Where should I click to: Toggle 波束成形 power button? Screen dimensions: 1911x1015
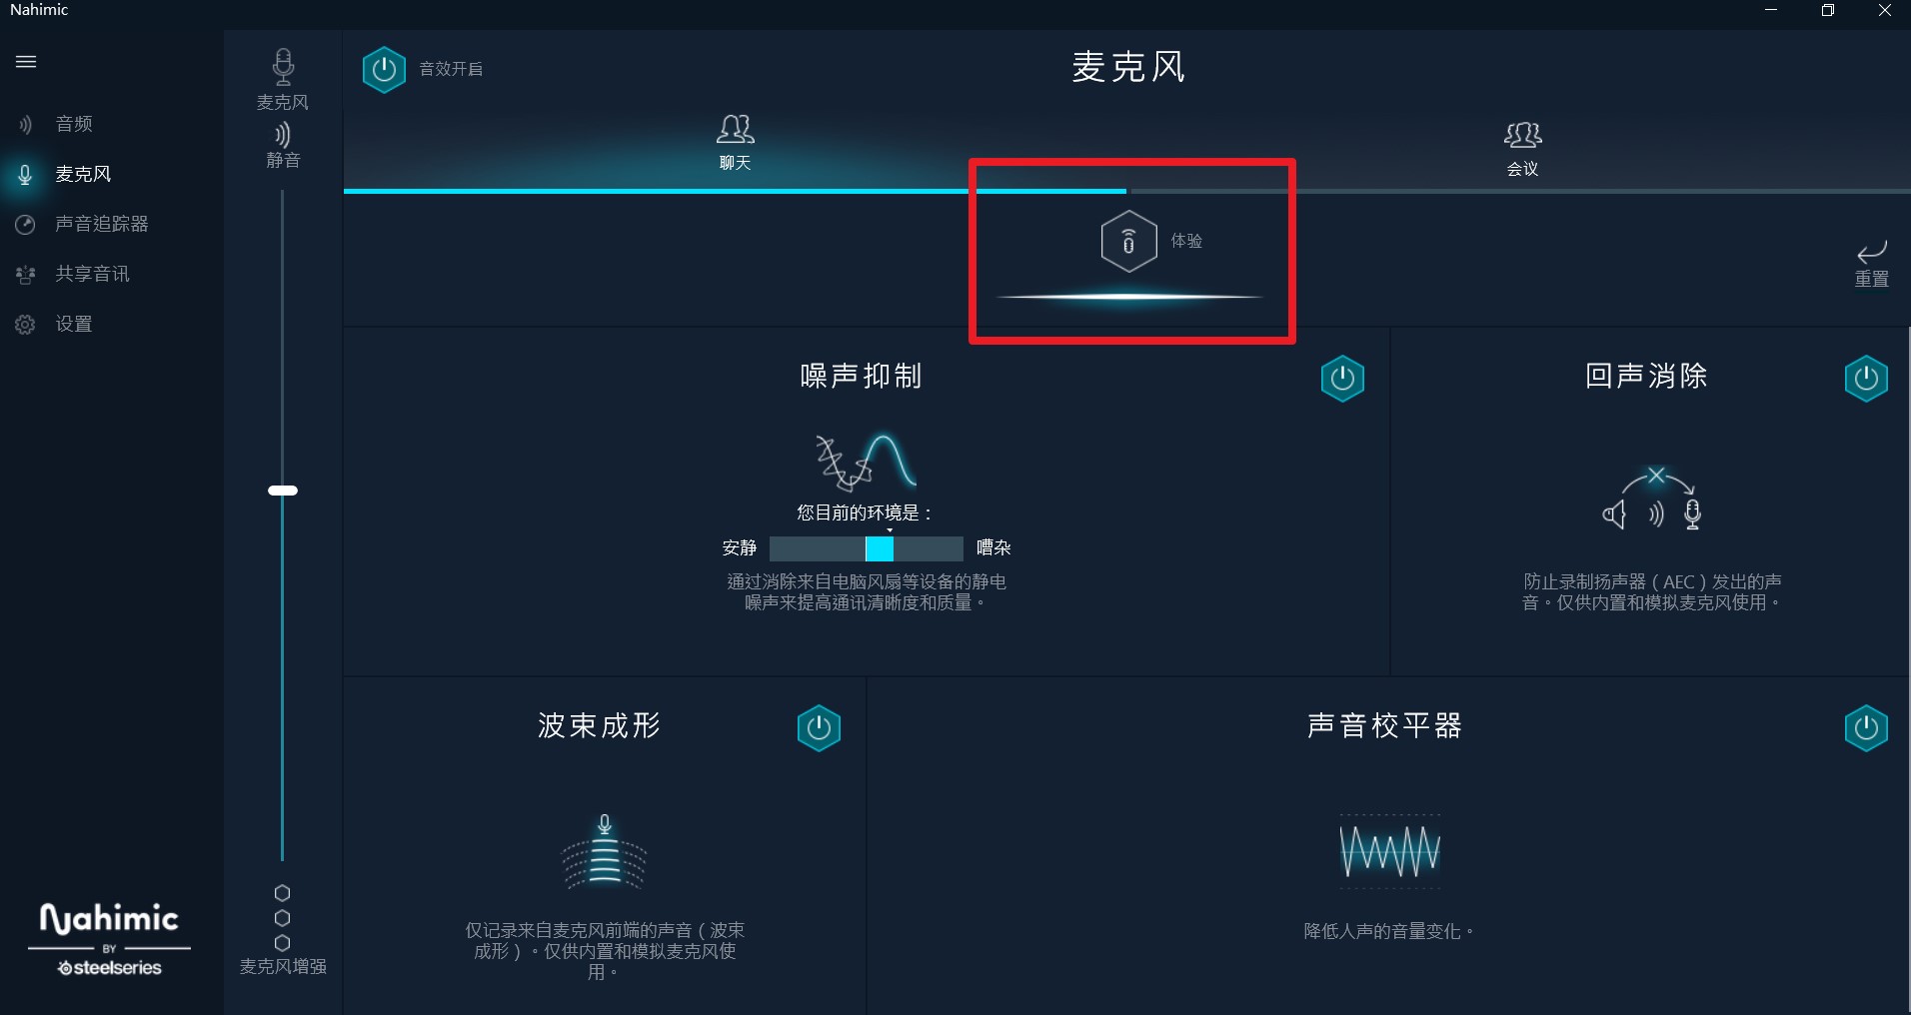pyautogui.click(x=819, y=728)
